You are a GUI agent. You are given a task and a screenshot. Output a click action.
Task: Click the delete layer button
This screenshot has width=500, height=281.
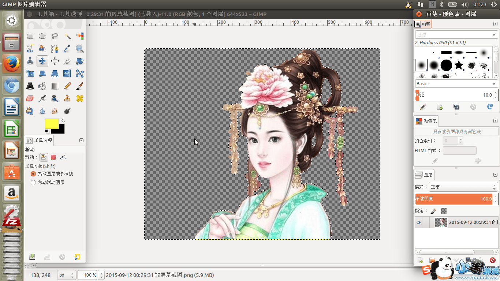coord(492,261)
